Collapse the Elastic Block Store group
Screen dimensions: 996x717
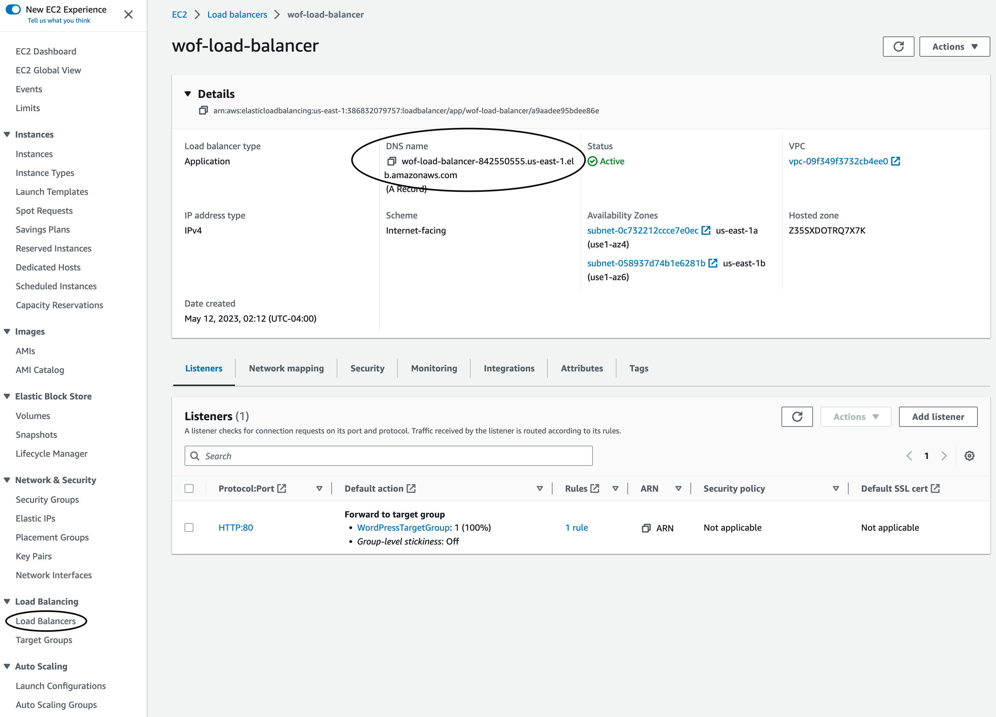[x=7, y=396]
